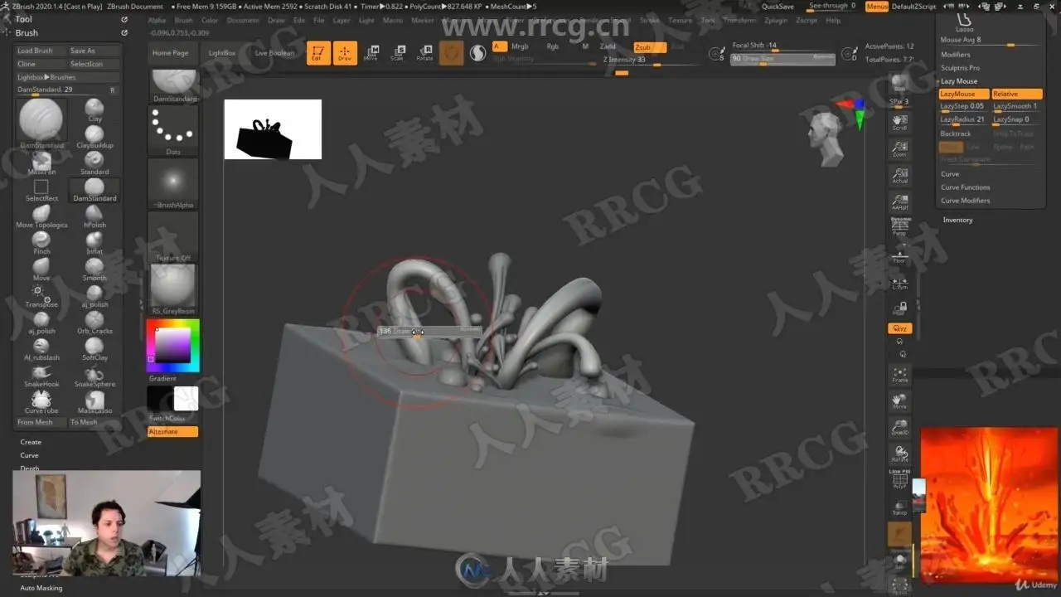Image resolution: width=1061 pixels, height=597 pixels.
Task: Toggle the Zadd mode
Action: tap(608, 47)
